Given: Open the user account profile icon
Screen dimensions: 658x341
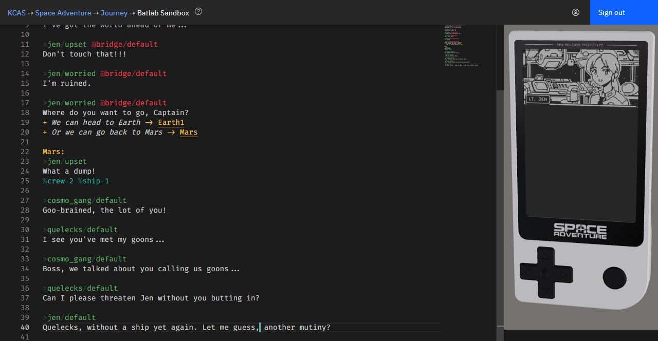Looking at the screenshot, I should pyautogui.click(x=576, y=12).
